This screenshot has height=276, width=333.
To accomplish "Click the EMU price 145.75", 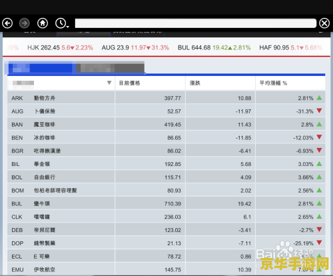I will 172,270.
